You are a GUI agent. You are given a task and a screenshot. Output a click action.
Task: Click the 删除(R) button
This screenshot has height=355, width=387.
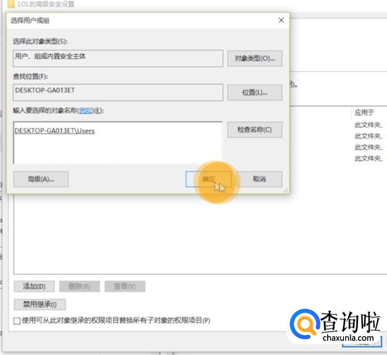pyautogui.click(x=79, y=286)
